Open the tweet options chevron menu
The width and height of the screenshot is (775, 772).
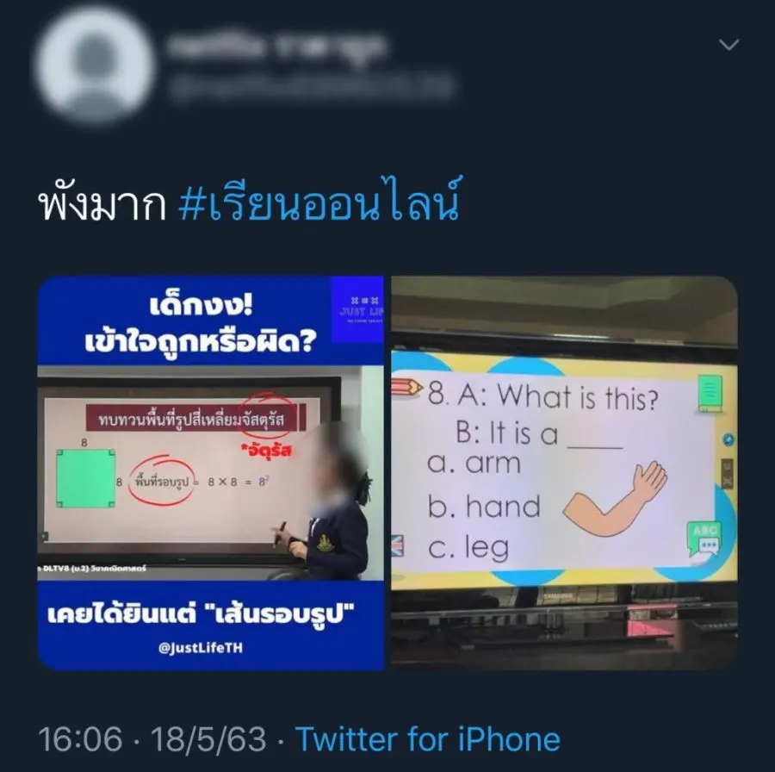pyautogui.click(x=728, y=45)
